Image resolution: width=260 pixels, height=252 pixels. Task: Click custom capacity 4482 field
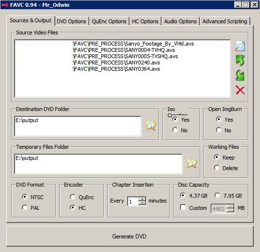[x=219, y=209]
